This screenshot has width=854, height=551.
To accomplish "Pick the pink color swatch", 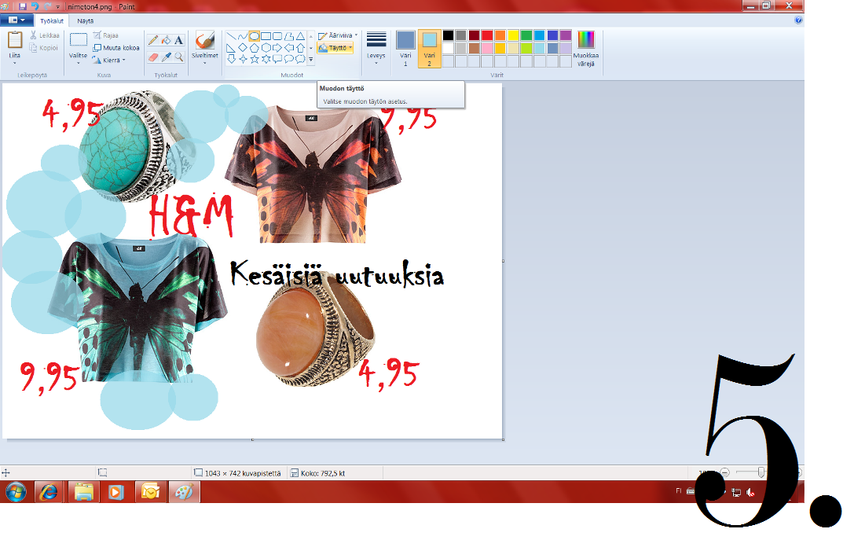I will tap(487, 49).
